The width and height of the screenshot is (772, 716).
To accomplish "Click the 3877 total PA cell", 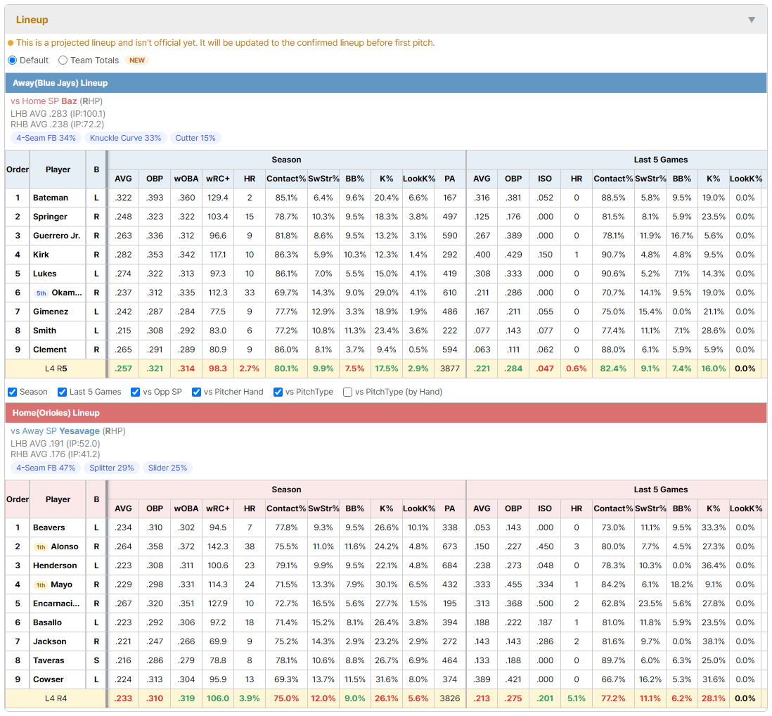I will [x=449, y=369].
